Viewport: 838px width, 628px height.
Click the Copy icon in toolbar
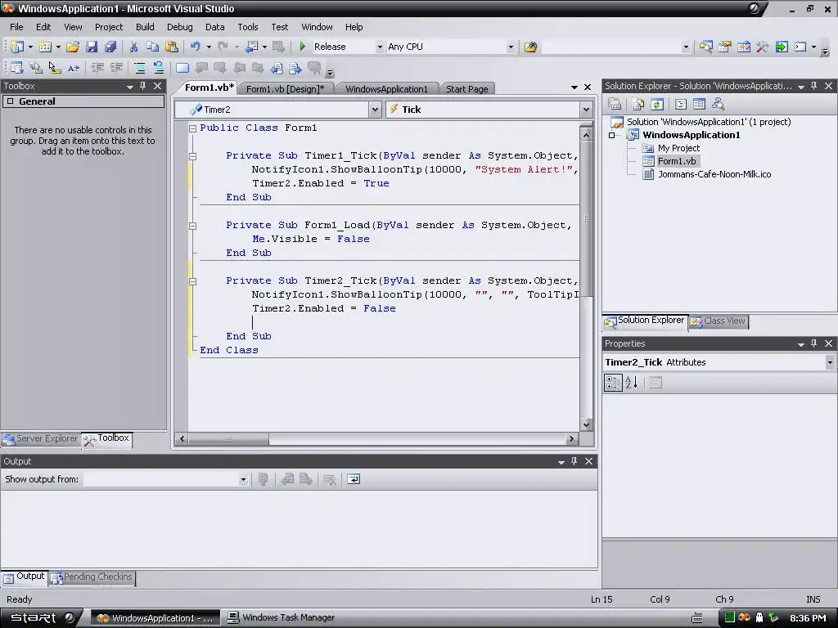pos(153,47)
